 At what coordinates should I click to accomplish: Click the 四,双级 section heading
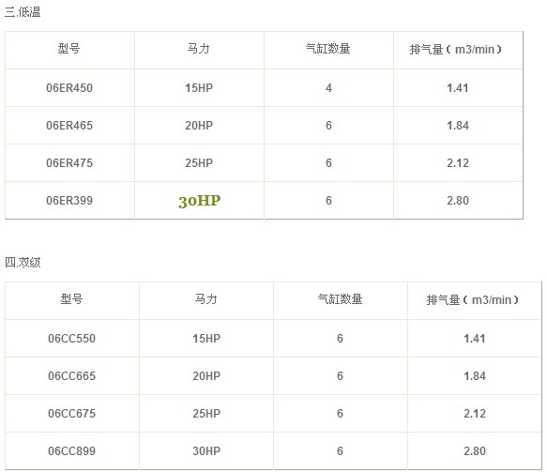pos(23,263)
